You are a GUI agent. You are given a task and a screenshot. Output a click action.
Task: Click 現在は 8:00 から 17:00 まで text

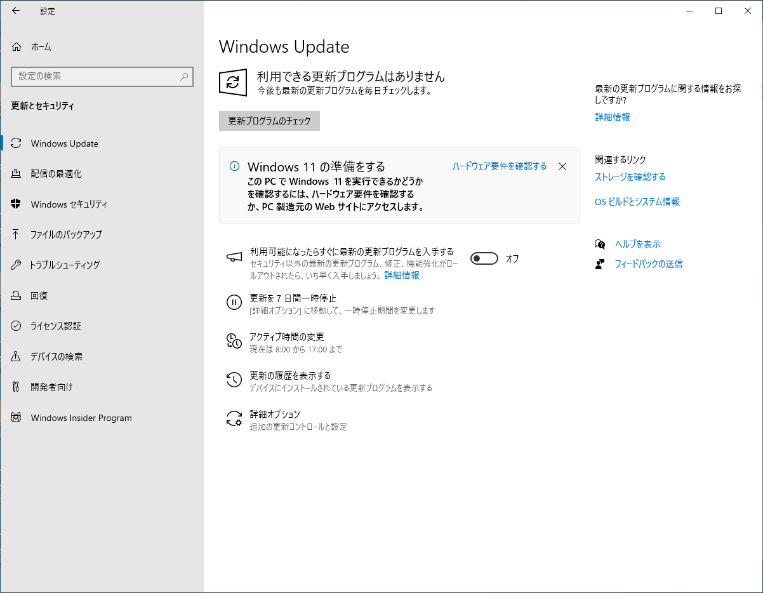tap(296, 350)
